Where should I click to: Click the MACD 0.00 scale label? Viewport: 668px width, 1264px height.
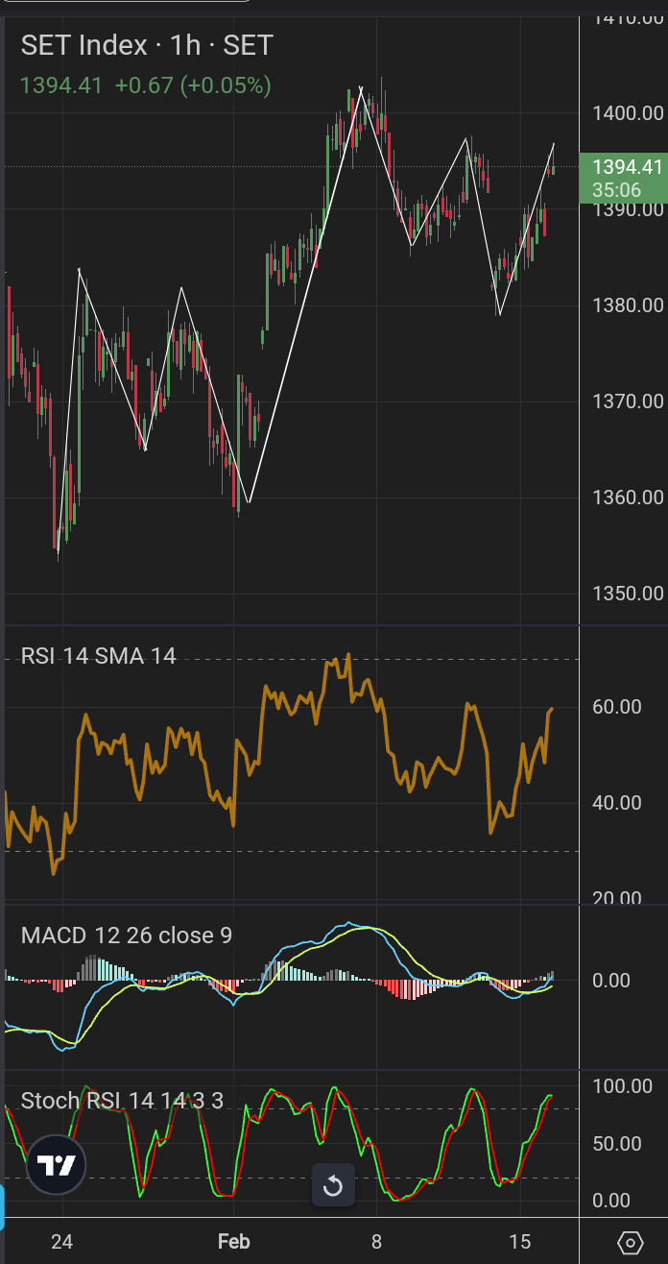[611, 981]
